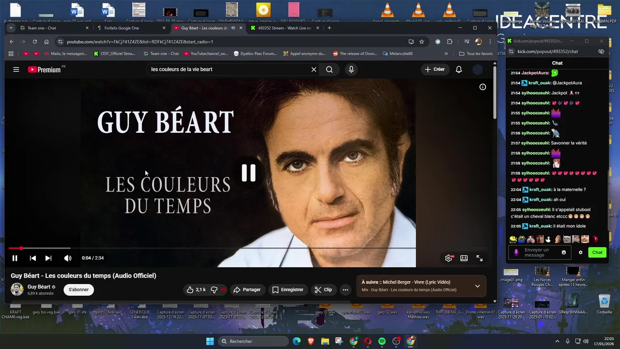Click the Kick message input field

[539, 253]
